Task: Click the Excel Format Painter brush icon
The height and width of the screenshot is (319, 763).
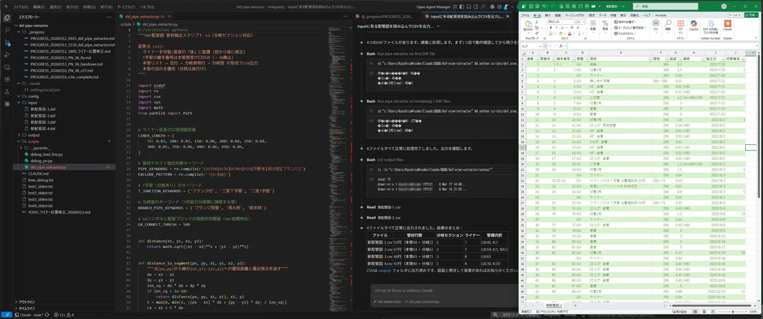Action: (x=537, y=33)
